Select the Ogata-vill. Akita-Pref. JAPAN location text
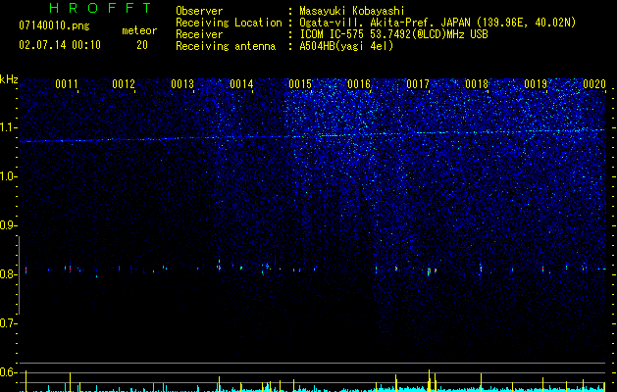Viewport: 617px width, 392px height. point(437,23)
